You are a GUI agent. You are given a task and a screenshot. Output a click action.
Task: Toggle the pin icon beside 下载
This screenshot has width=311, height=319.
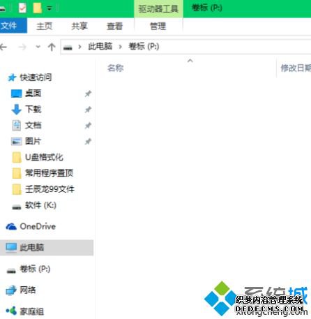point(88,110)
